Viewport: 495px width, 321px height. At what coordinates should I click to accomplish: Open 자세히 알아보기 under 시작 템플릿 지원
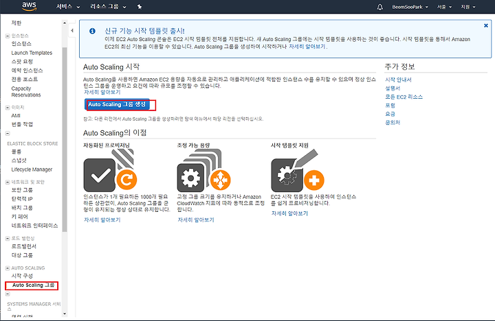coord(289,213)
